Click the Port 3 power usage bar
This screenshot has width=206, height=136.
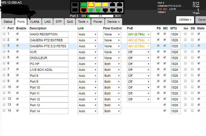100,16
